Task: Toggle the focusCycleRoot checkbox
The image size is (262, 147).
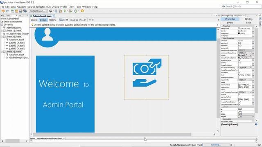Action: coord(239,65)
